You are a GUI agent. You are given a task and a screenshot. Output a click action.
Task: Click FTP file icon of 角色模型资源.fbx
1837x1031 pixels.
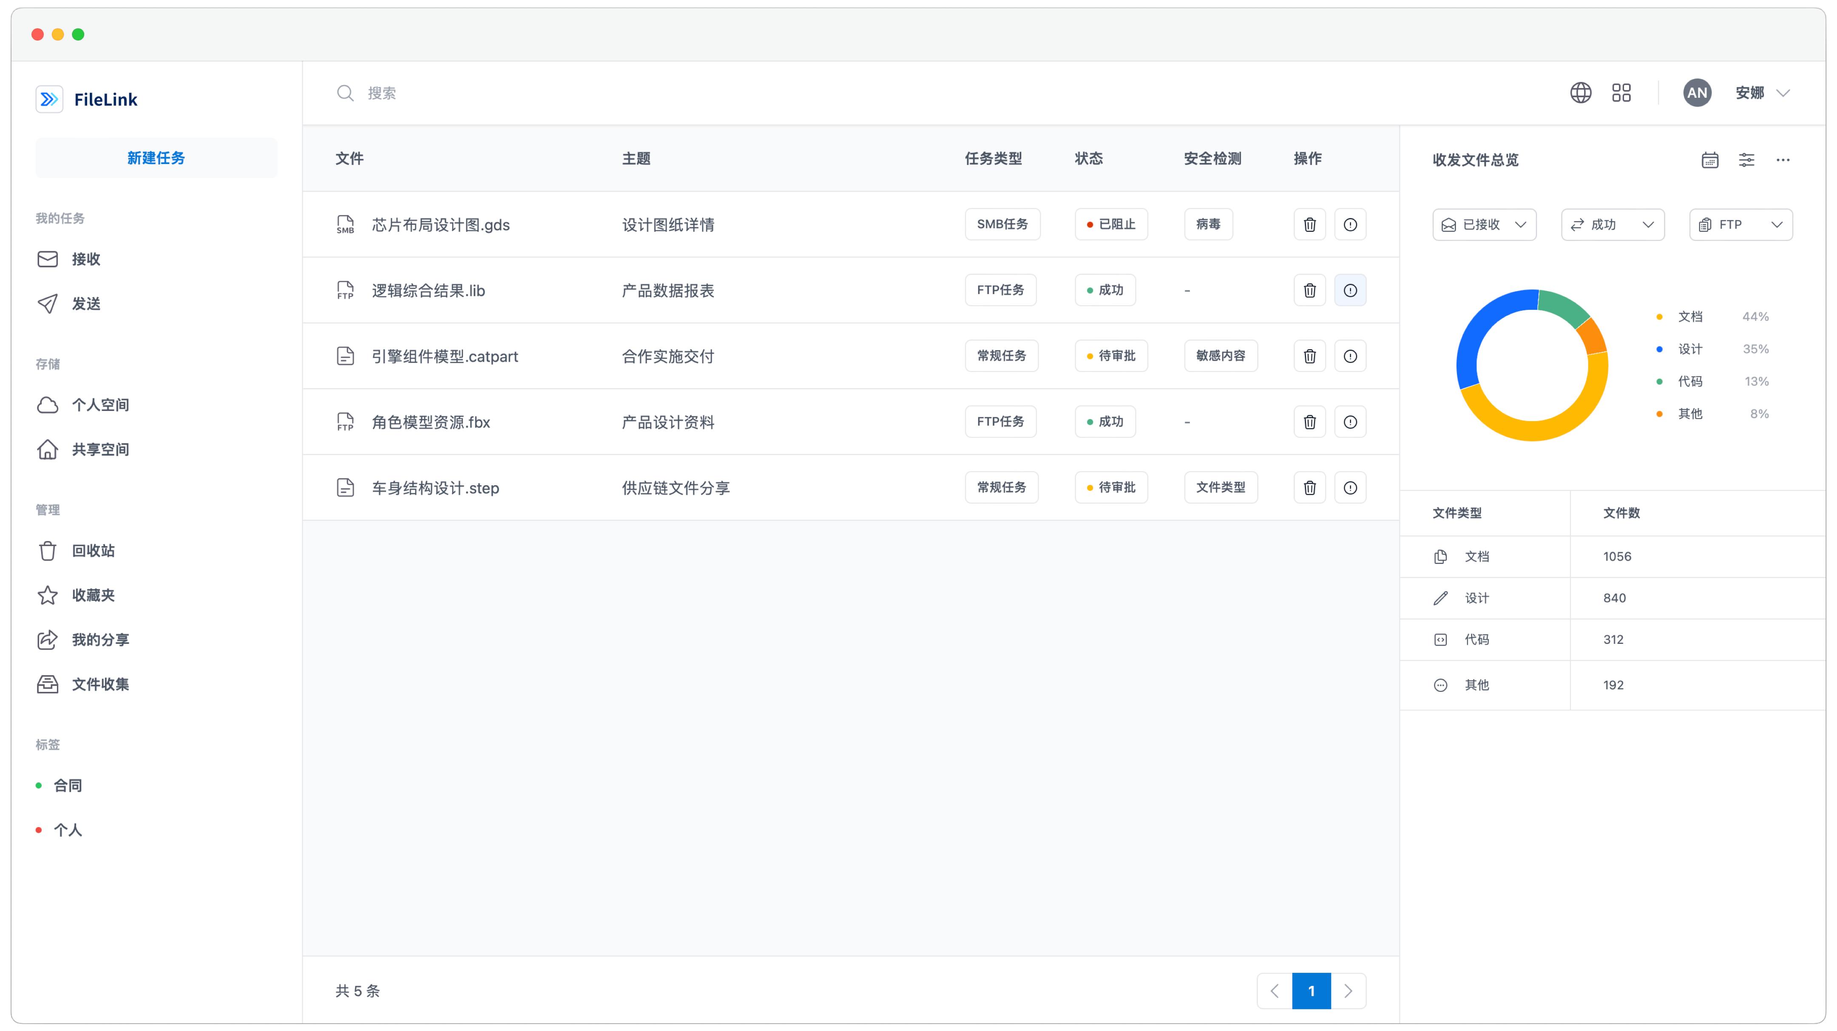point(345,422)
